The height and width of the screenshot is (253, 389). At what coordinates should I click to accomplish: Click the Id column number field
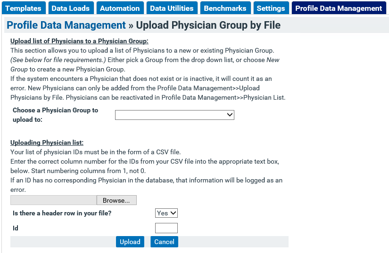166,228
